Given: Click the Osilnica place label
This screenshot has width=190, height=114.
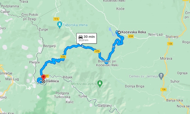Looking at the screenshot, I should click(x=52, y=81).
